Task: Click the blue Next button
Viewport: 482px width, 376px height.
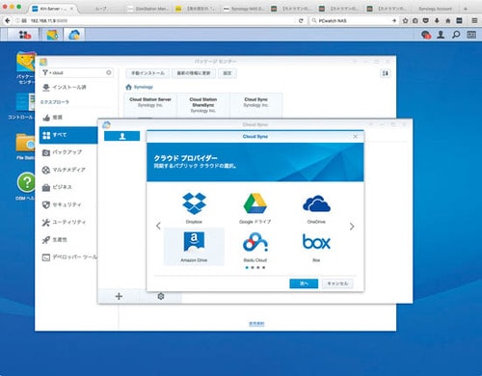Action: [304, 283]
